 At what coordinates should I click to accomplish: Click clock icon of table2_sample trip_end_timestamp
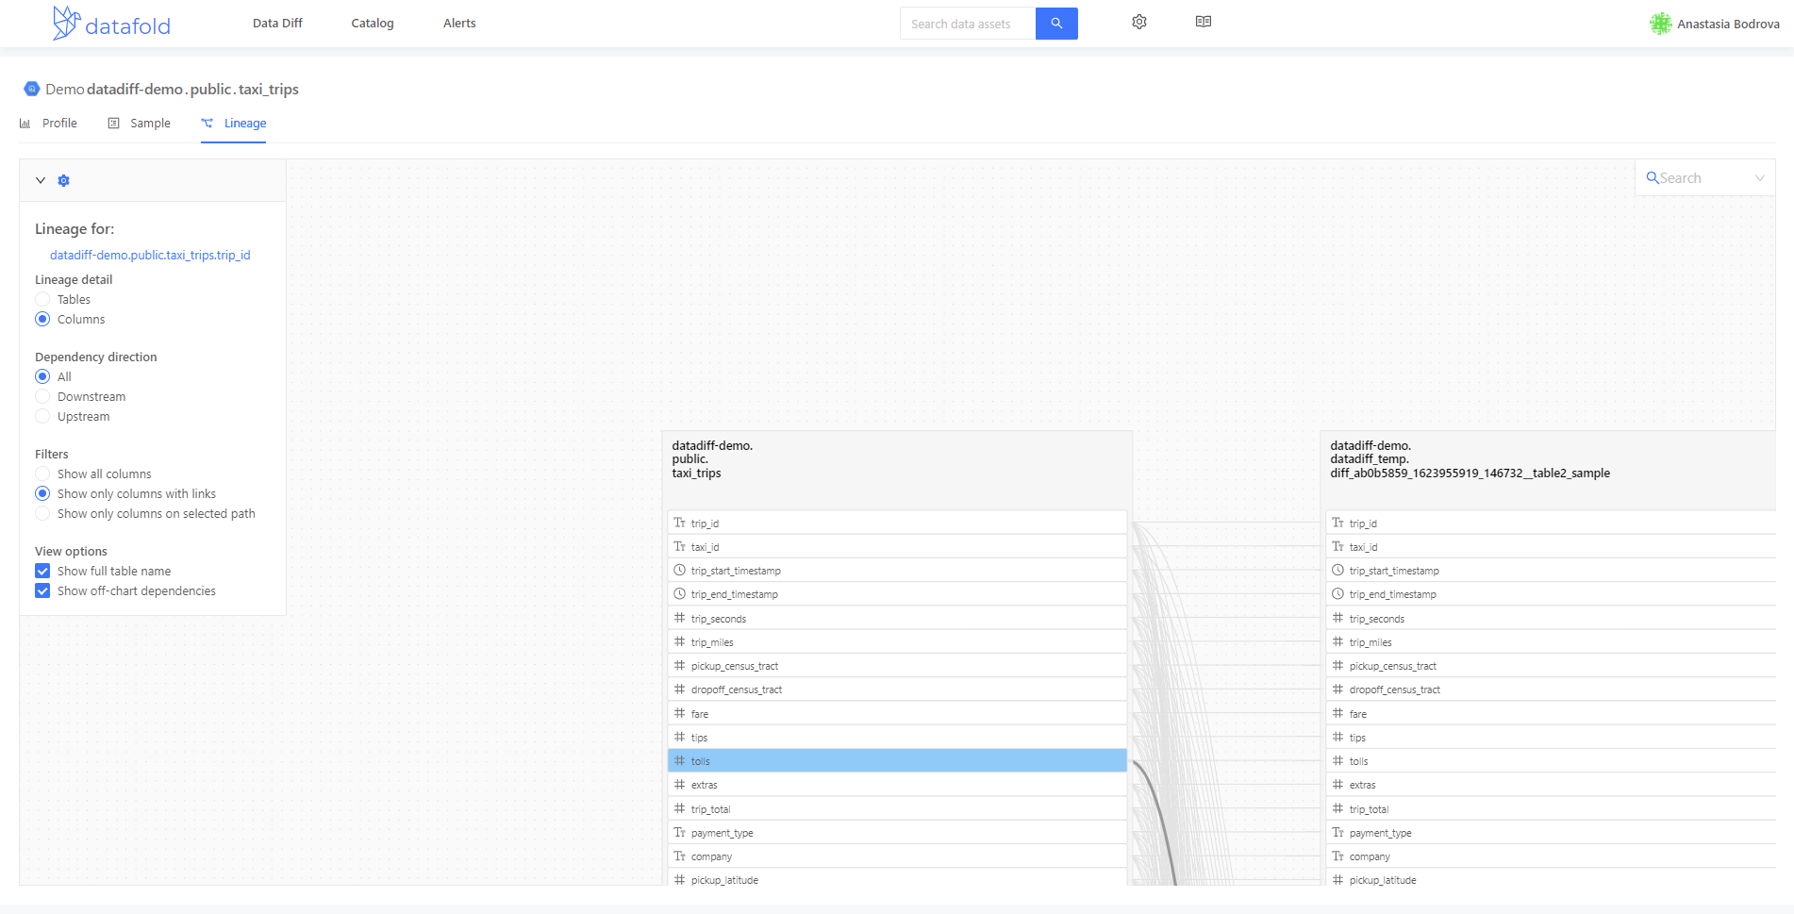pyautogui.click(x=1337, y=593)
